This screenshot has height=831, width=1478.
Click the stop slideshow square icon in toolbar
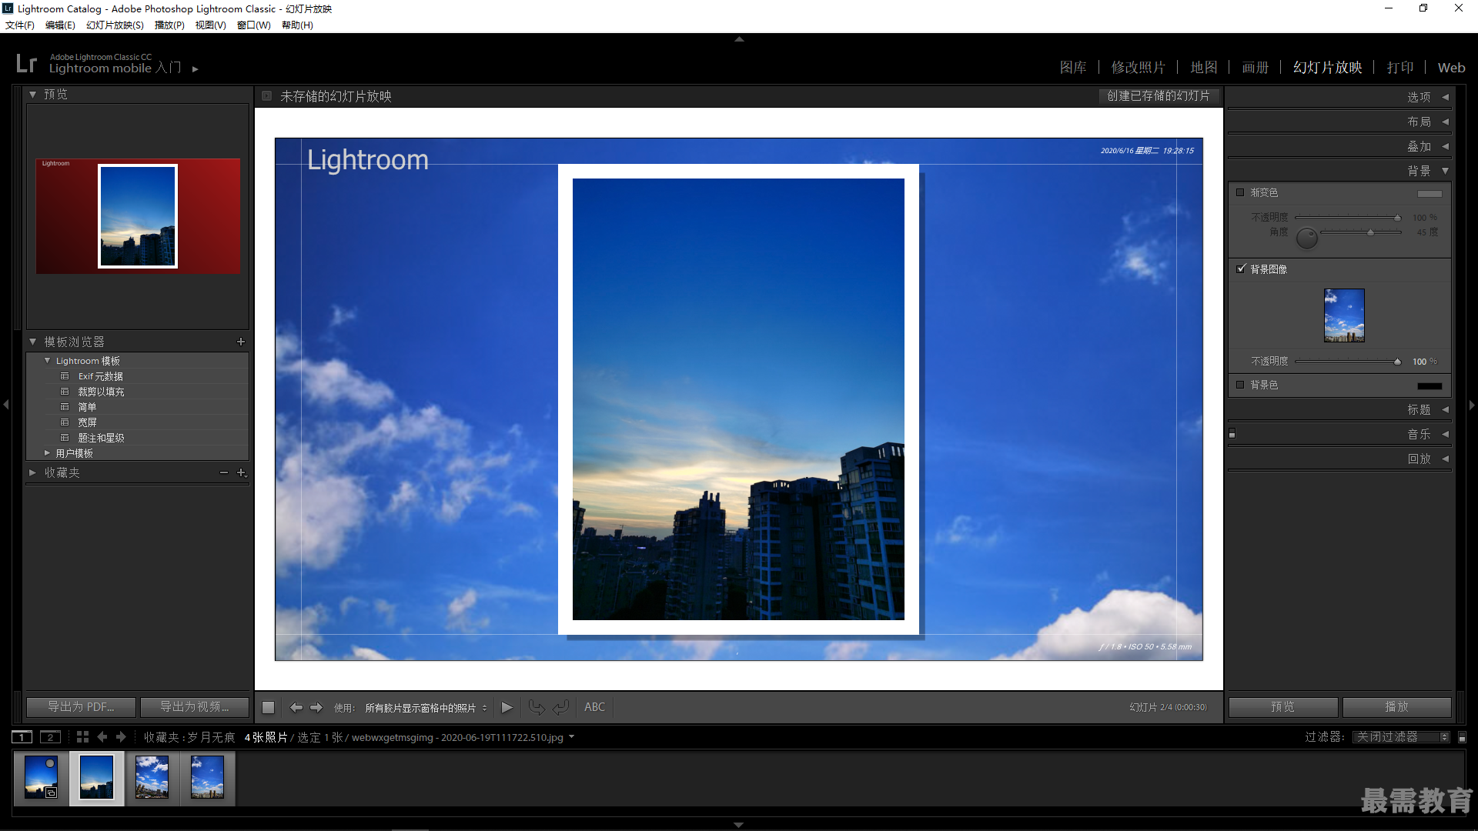(268, 707)
